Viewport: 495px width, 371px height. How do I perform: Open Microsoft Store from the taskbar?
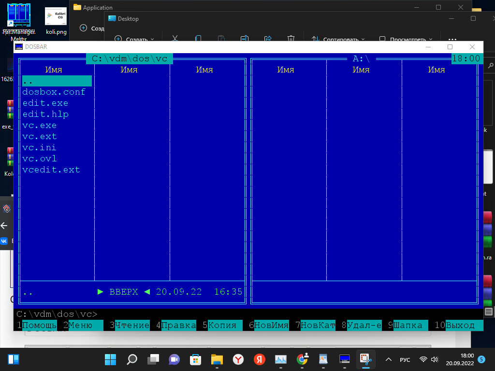click(x=195, y=359)
